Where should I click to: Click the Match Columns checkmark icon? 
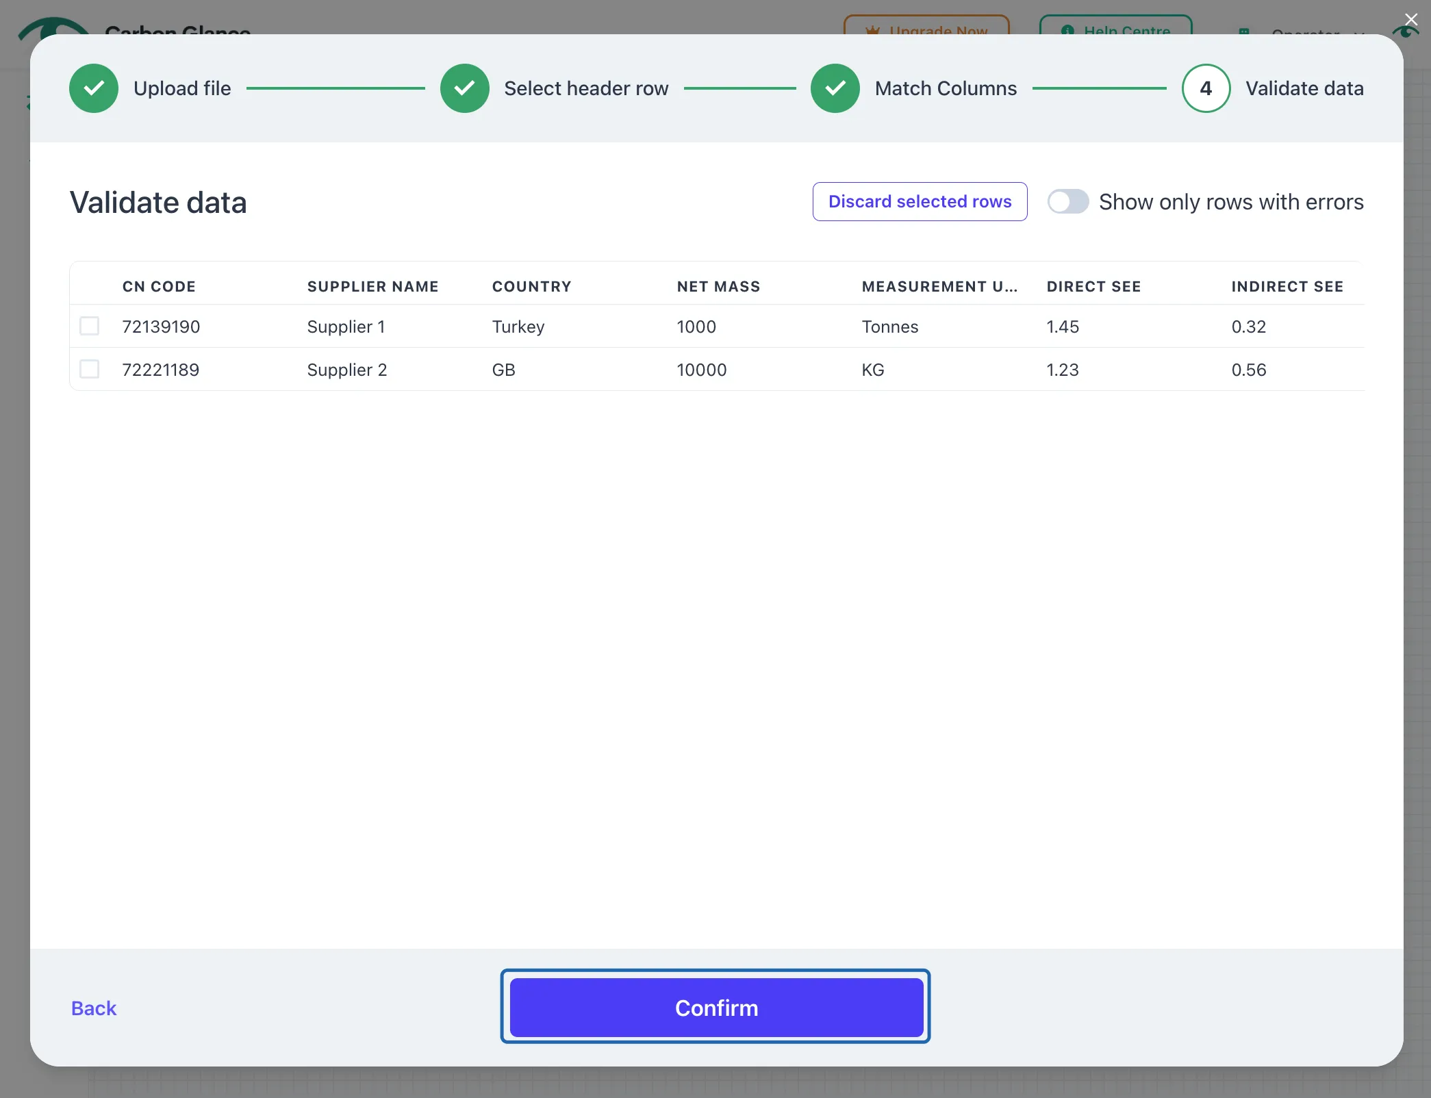coord(835,88)
